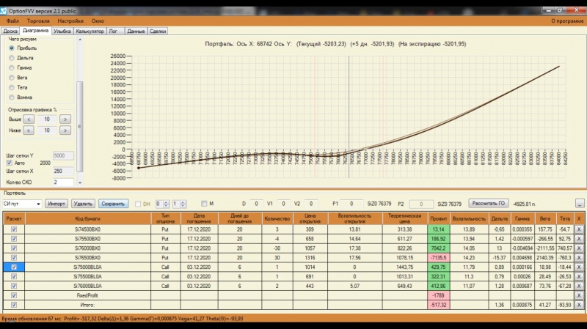587x329 pixels.
Task: Click the Шаг сетки Y input field
Action: tap(63, 155)
